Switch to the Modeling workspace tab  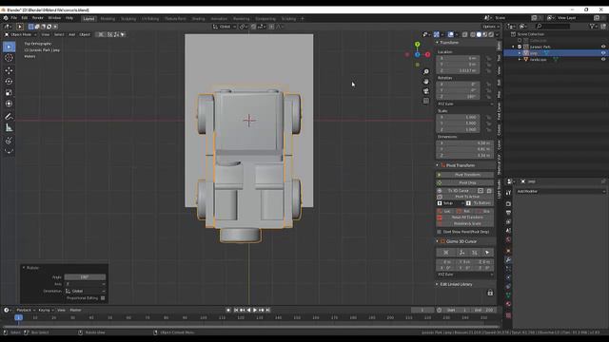108,19
